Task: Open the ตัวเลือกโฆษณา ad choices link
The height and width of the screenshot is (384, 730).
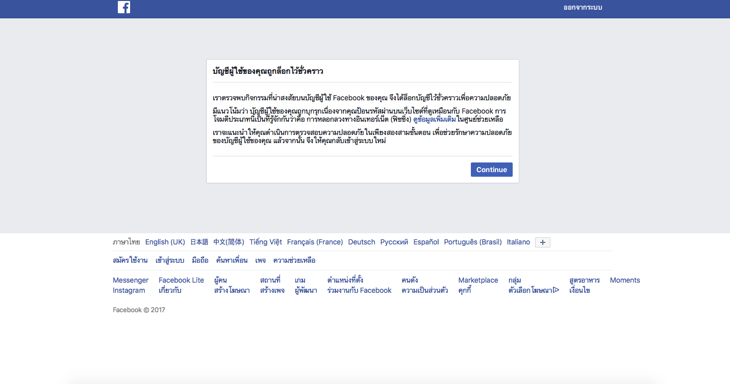Action: (534, 290)
